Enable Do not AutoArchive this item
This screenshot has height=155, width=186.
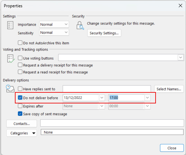click(20, 43)
